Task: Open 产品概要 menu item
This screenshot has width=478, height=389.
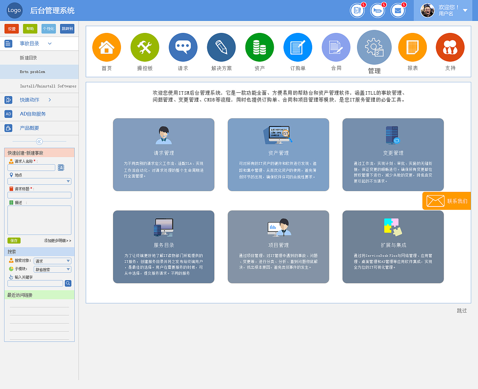Action: coord(30,128)
